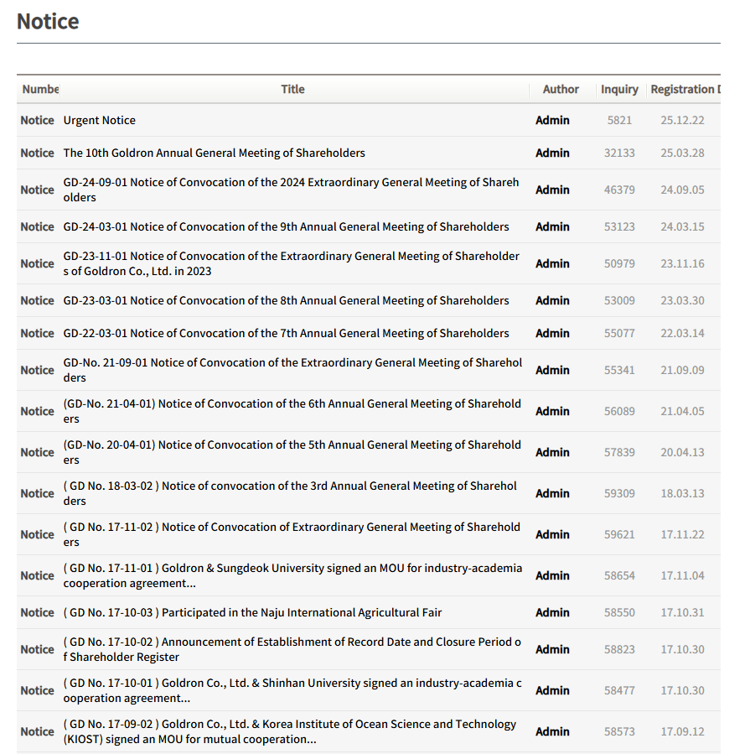The width and height of the screenshot is (750, 754).
Task: Open GD-23-03-01 8th Annual Meeting notice
Action: pos(286,300)
